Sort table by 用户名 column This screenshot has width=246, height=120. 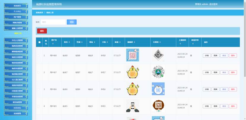coord(53,44)
